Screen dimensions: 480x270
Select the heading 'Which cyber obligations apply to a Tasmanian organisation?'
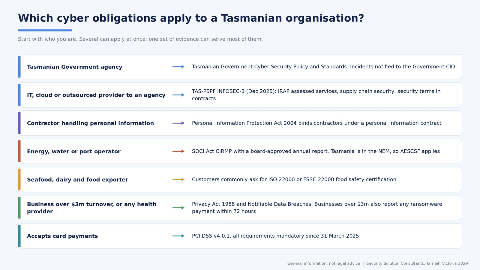191,18
